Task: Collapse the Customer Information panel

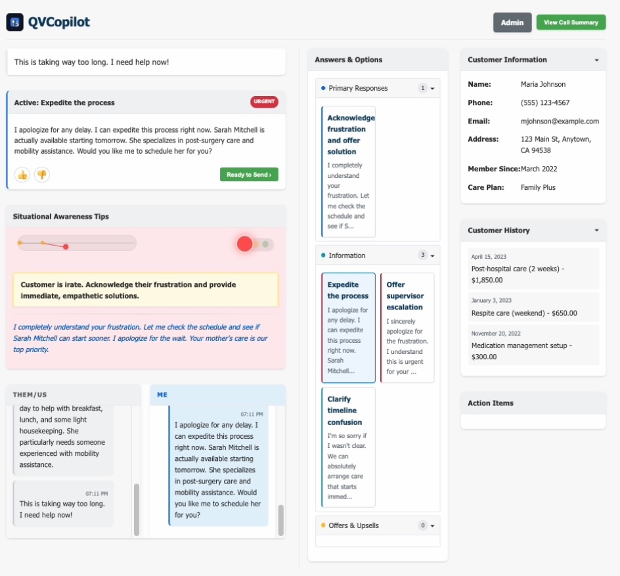Action: (596, 60)
